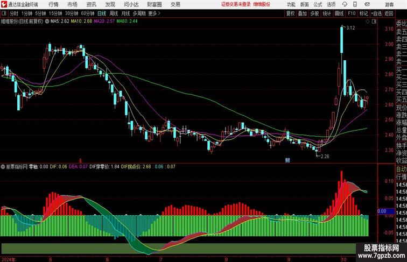Open the 行情 menu
The width and height of the screenshot is (407, 262).
tap(53, 4)
